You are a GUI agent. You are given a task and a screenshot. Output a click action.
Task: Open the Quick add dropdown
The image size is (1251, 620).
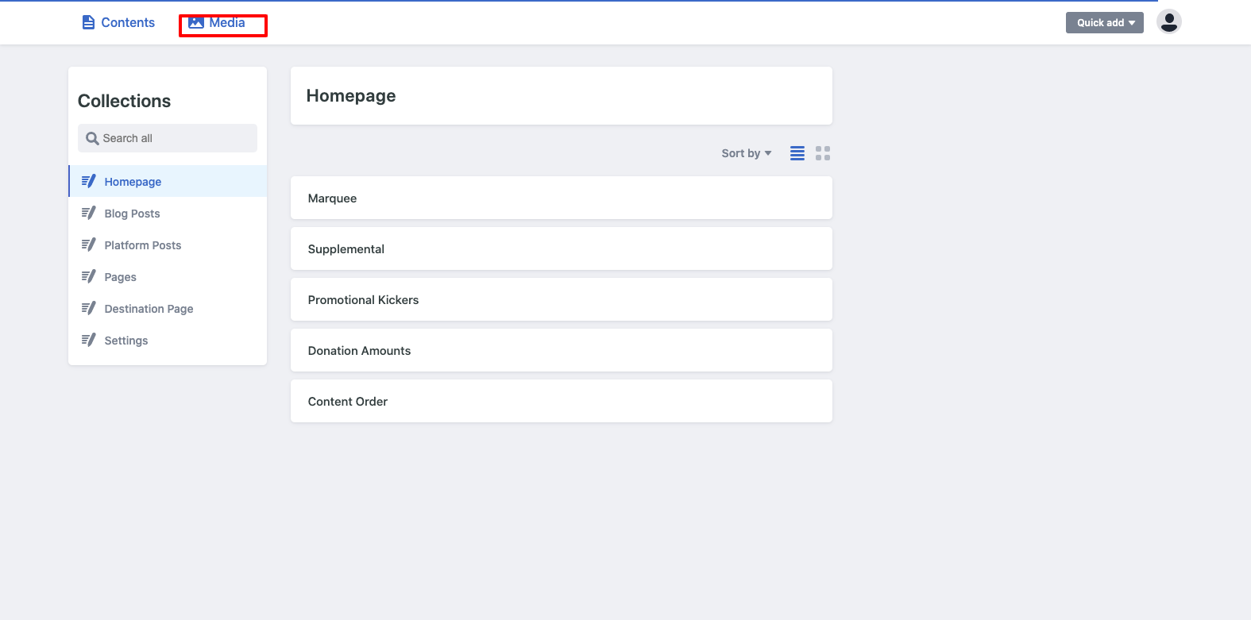coord(1104,22)
